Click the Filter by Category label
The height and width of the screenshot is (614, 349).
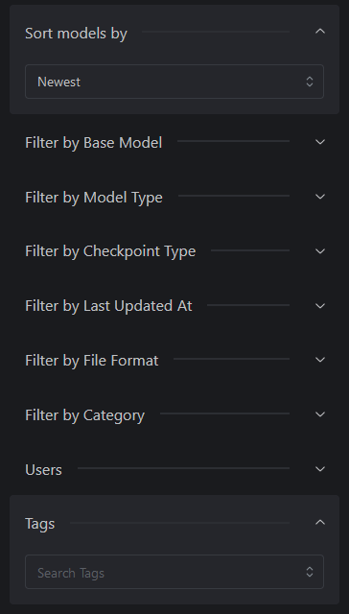coord(85,415)
